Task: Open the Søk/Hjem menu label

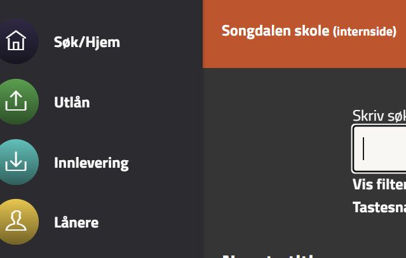Action: [87, 42]
